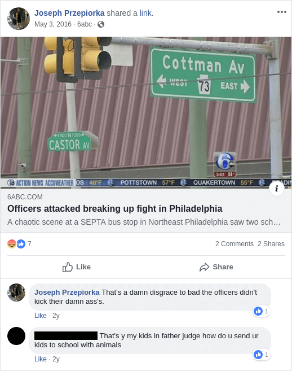
Task: Open the three-dot post options menu
Action: pyautogui.click(x=282, y=12)
